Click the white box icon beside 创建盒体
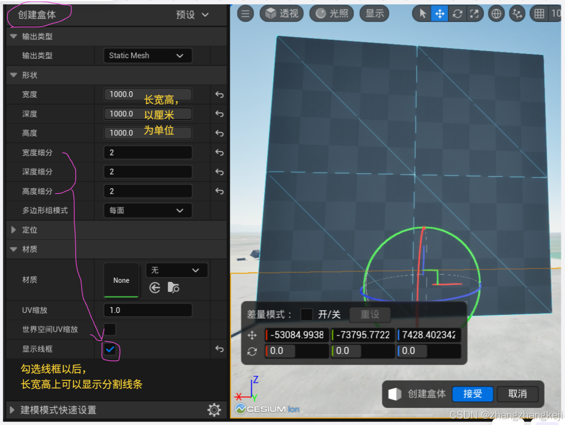 click(x=395, y=394)
